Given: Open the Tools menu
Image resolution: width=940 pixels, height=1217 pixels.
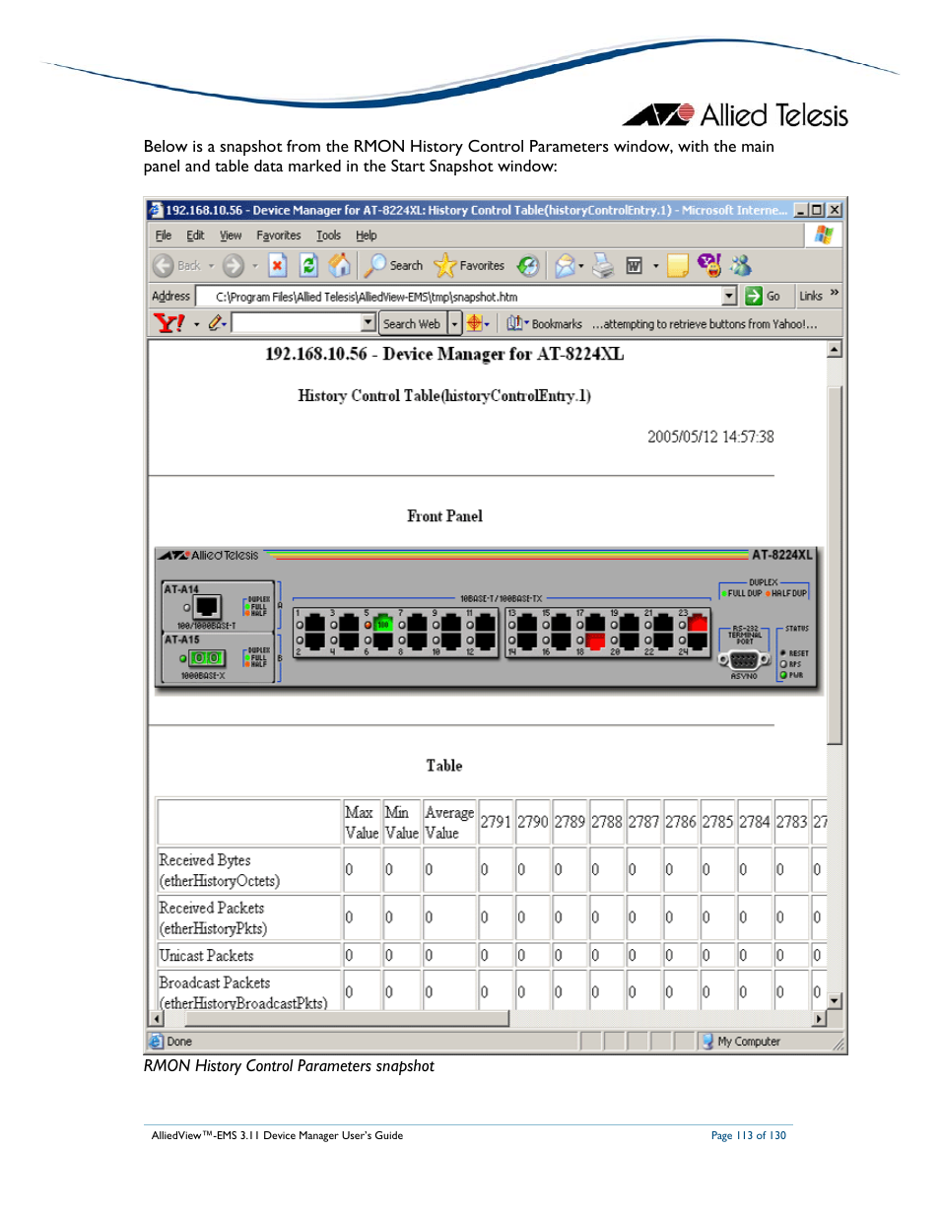Looking at the screenshot, I should 328,236.
